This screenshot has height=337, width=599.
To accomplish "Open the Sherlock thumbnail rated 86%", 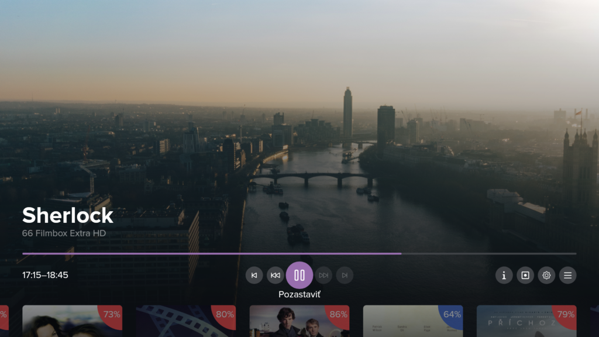I will 299,321.
